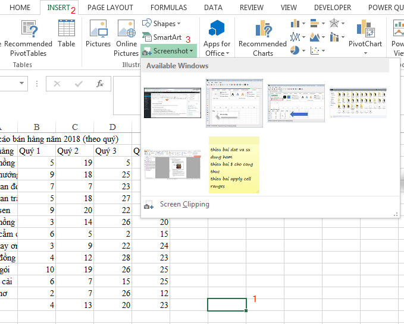404x324 pixels.
Task: Select the Quý 2 header cell
Action: [74, 151]
